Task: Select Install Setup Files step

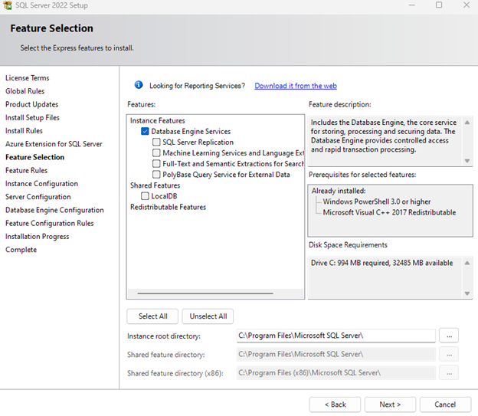Action: (x=32, y=117)
